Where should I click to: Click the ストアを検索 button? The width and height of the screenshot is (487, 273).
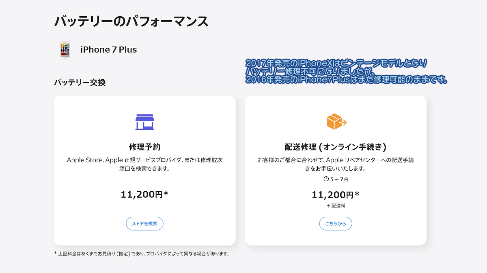click(x=144, y=224)
